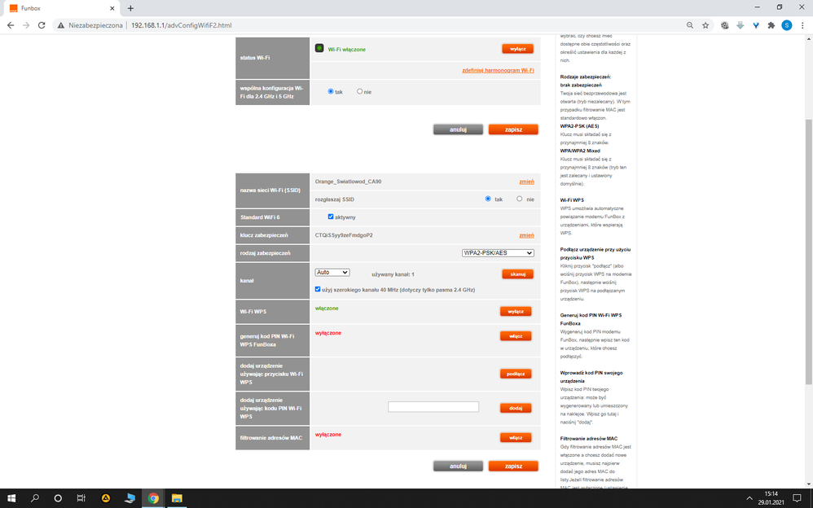Select 'nie' for rozgłaszaj SSID
813x508 pixels.
(519, 199)
